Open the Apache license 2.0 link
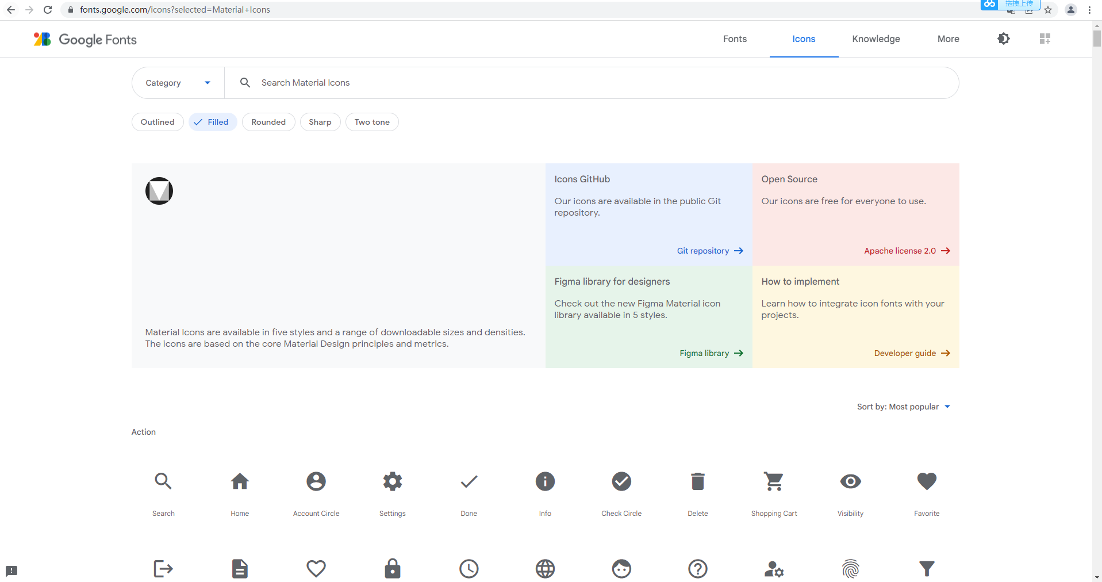The height and width of the screenshot is (582, 1102). 907,251
